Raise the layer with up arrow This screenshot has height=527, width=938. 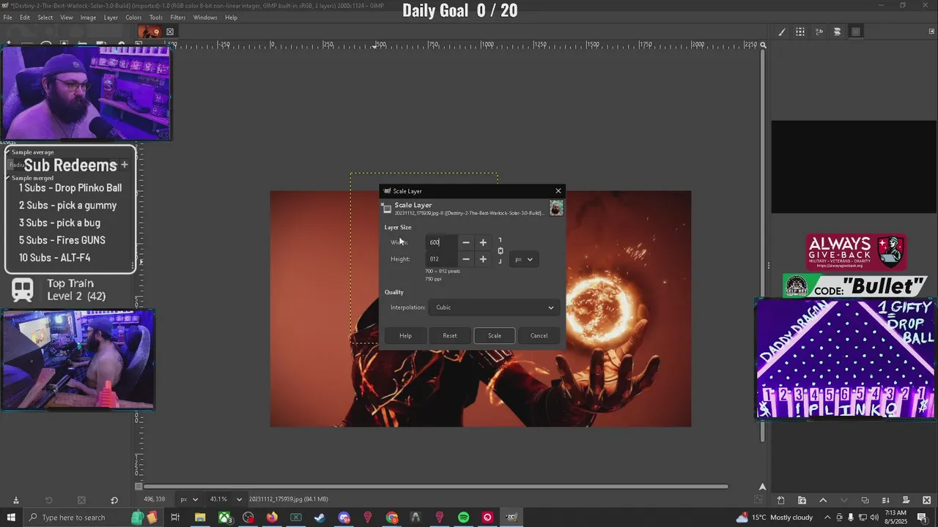[x=823, y=501]
